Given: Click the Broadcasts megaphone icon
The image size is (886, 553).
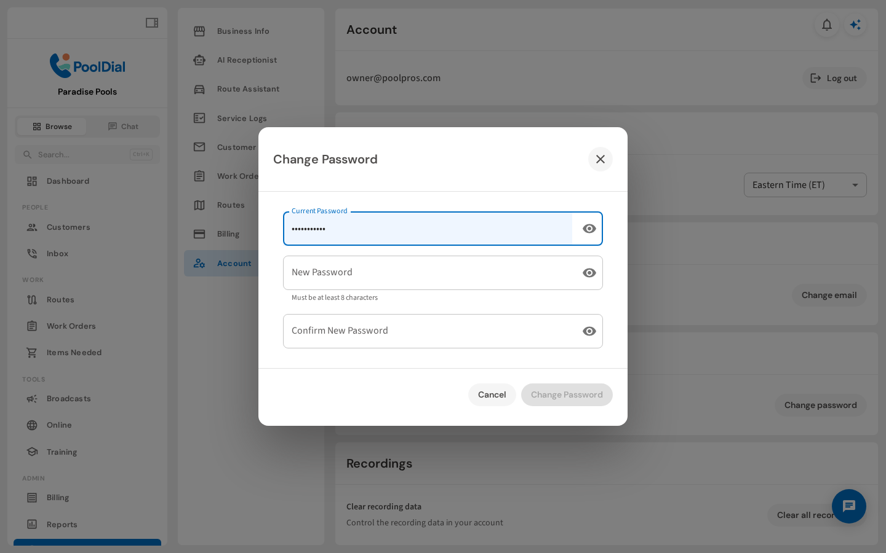Looking at the screenshot, I should (x=32, y=399).
